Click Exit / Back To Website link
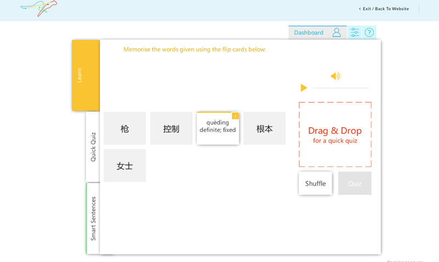Screen dimensions: 439x262 click(x=386, y=9)
